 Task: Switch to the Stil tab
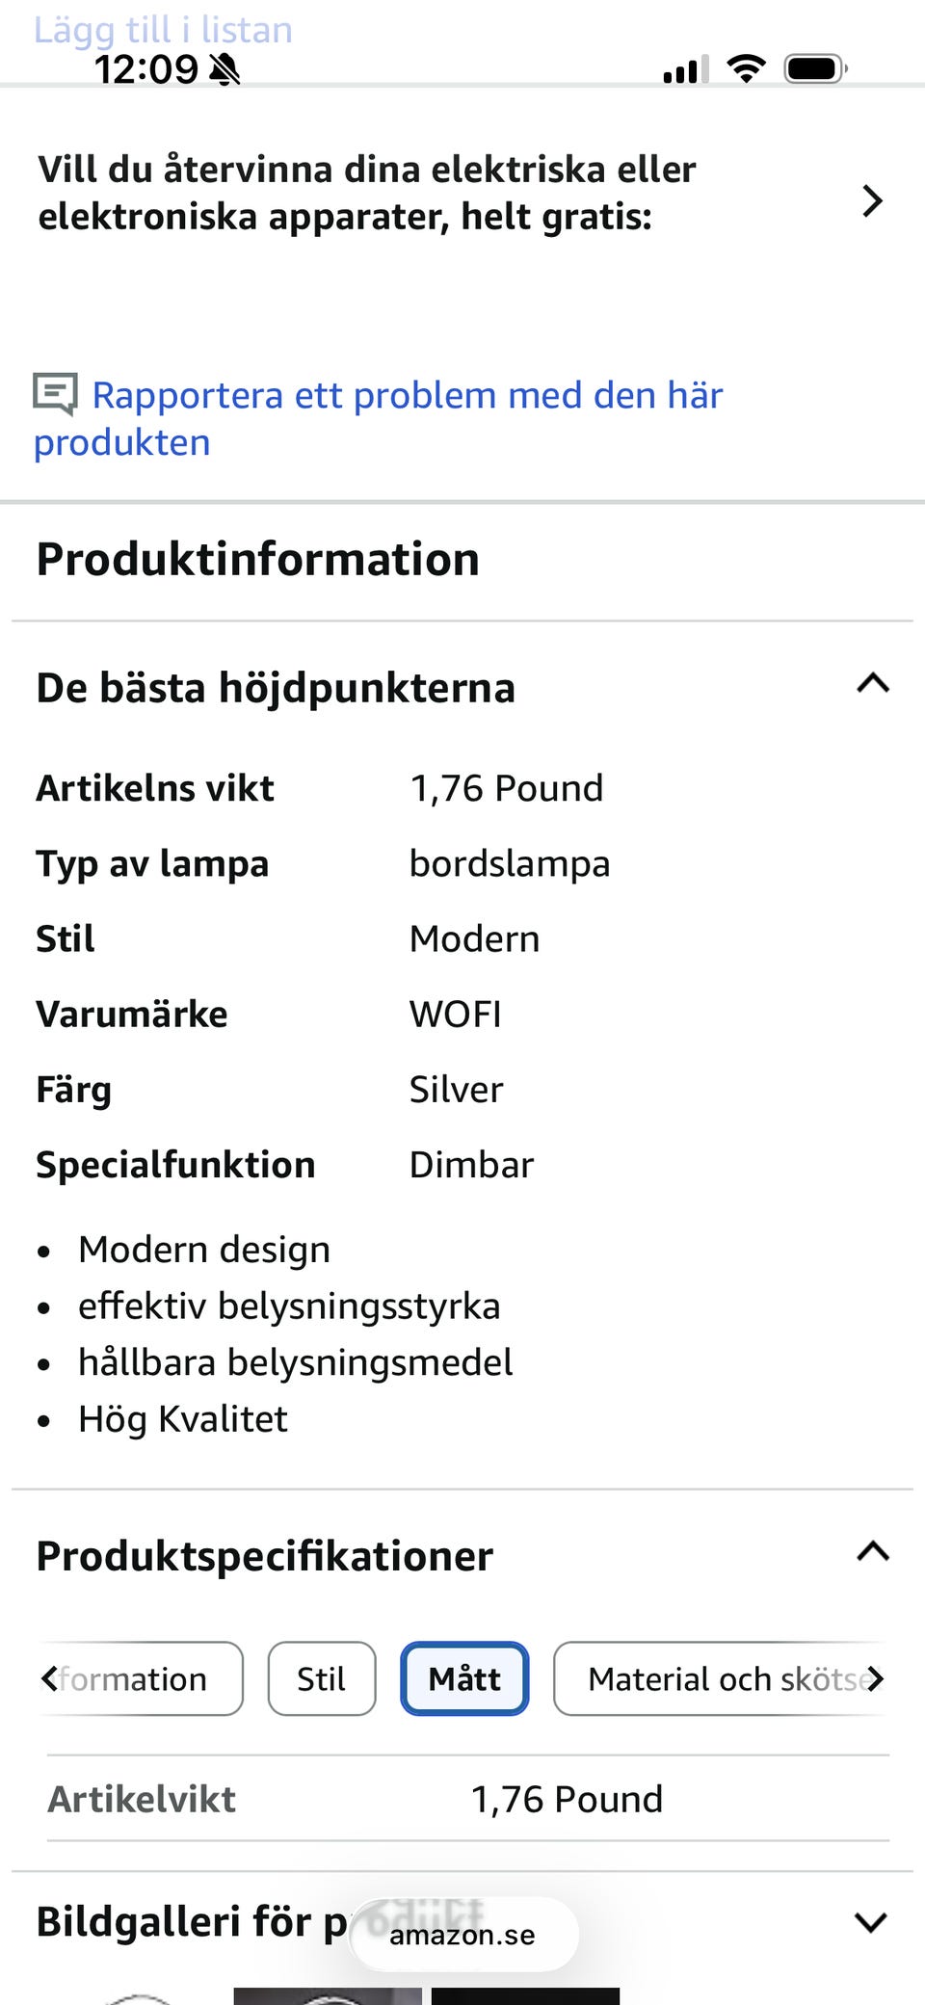tap(321, 1678)
